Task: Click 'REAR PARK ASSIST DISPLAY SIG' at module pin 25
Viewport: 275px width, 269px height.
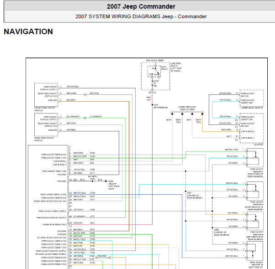Action: point(50,201)
